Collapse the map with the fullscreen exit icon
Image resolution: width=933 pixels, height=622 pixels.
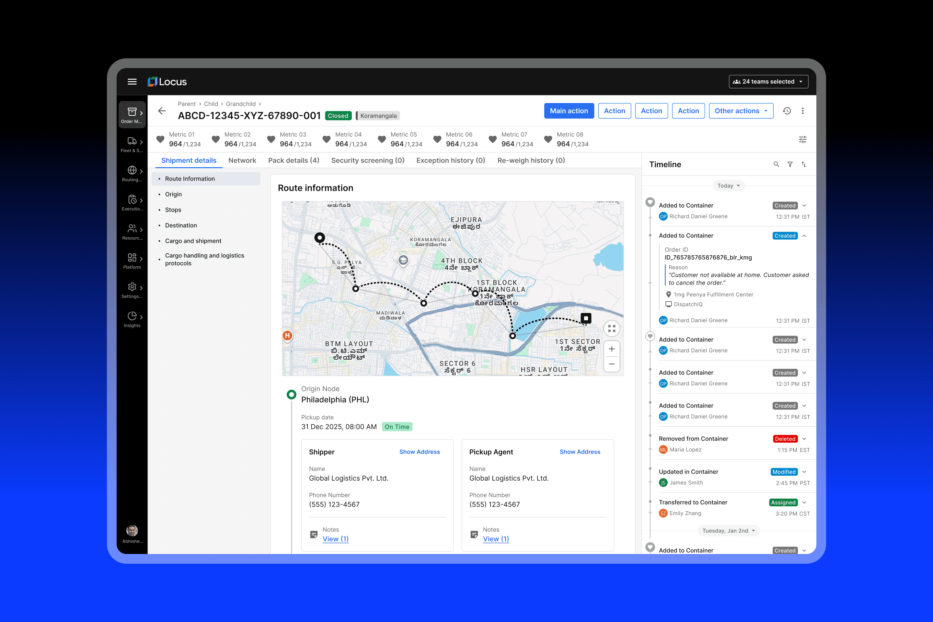(612, 328)
